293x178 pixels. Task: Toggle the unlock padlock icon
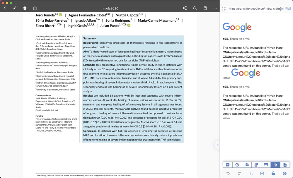click(x=273, y=174)
